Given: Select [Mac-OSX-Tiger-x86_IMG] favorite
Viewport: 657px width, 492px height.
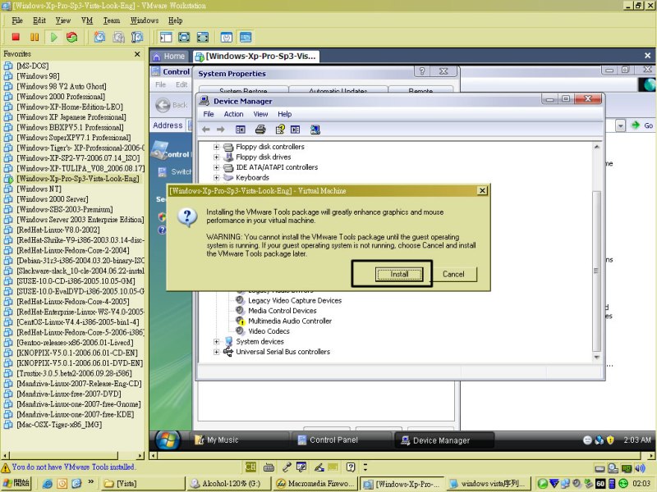Looking at the screenshot, I should point(59,425).
